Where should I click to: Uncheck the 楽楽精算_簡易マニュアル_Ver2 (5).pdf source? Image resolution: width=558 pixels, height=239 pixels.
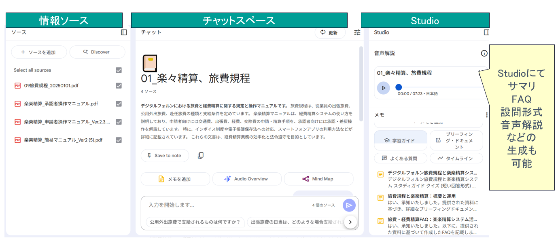(119, 140)
